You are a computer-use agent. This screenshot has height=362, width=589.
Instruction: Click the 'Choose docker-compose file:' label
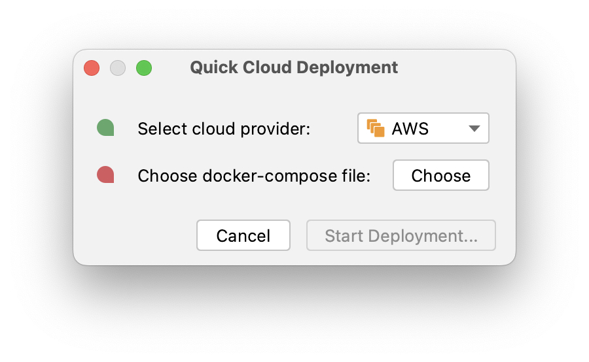[254, 176]
